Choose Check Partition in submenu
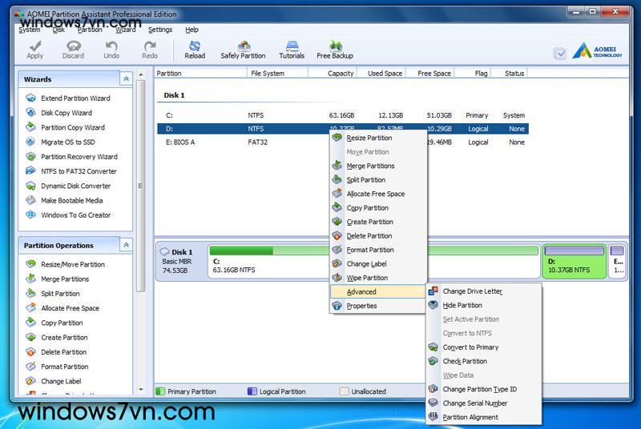Image resolution: width=641 pixels, height=429 pixels. pos(484,361)
